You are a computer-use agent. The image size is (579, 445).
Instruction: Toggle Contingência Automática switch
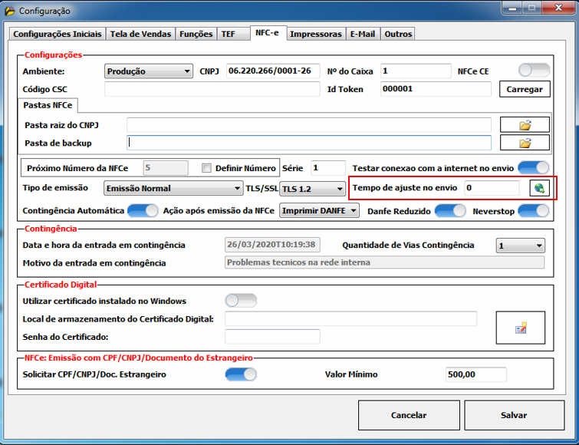[x=143, y=211]
